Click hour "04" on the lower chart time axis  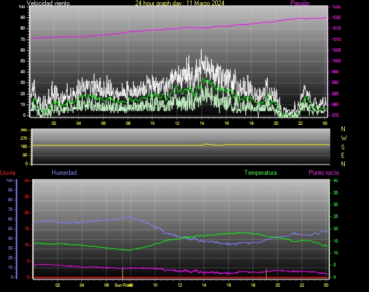point(82,285)
